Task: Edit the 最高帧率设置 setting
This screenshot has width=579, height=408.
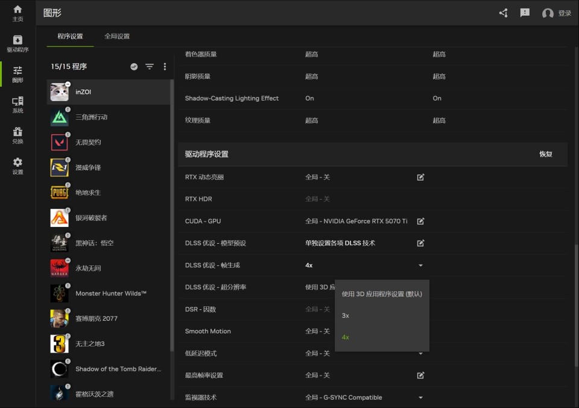Action: (x=420, y=375)
